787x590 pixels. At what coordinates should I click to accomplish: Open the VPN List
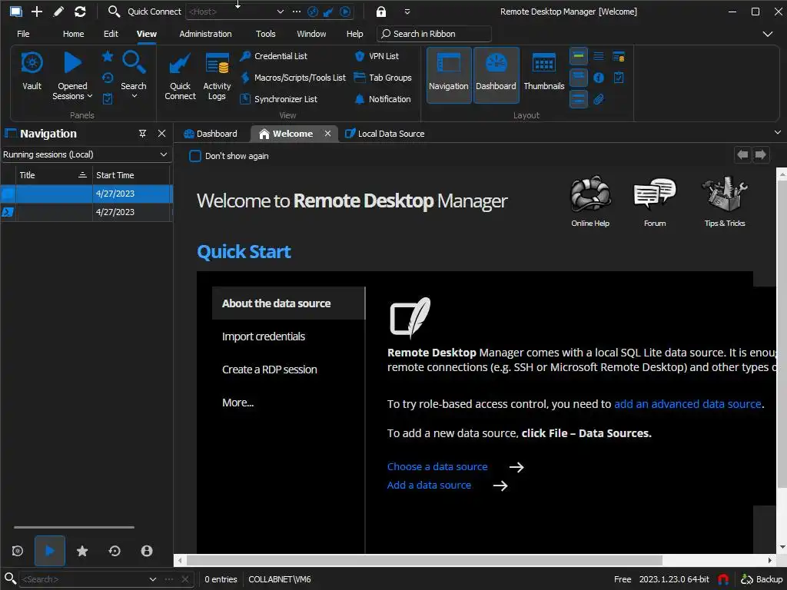(x=377, y=56)
